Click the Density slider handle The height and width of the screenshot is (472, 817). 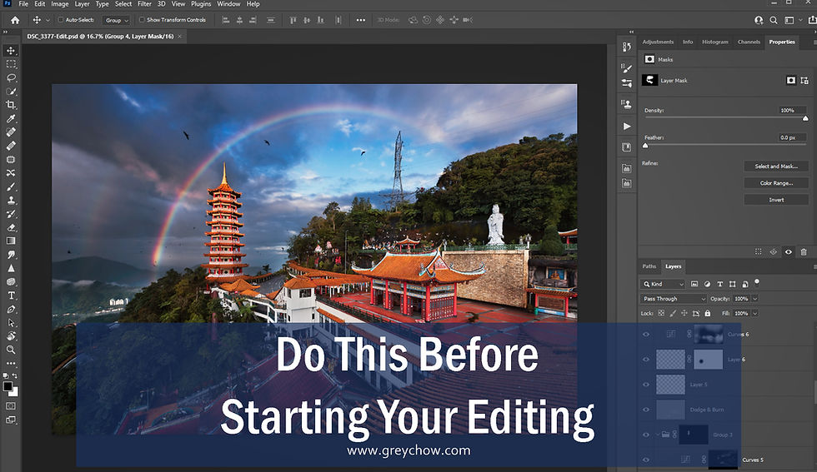pos(805,119)
